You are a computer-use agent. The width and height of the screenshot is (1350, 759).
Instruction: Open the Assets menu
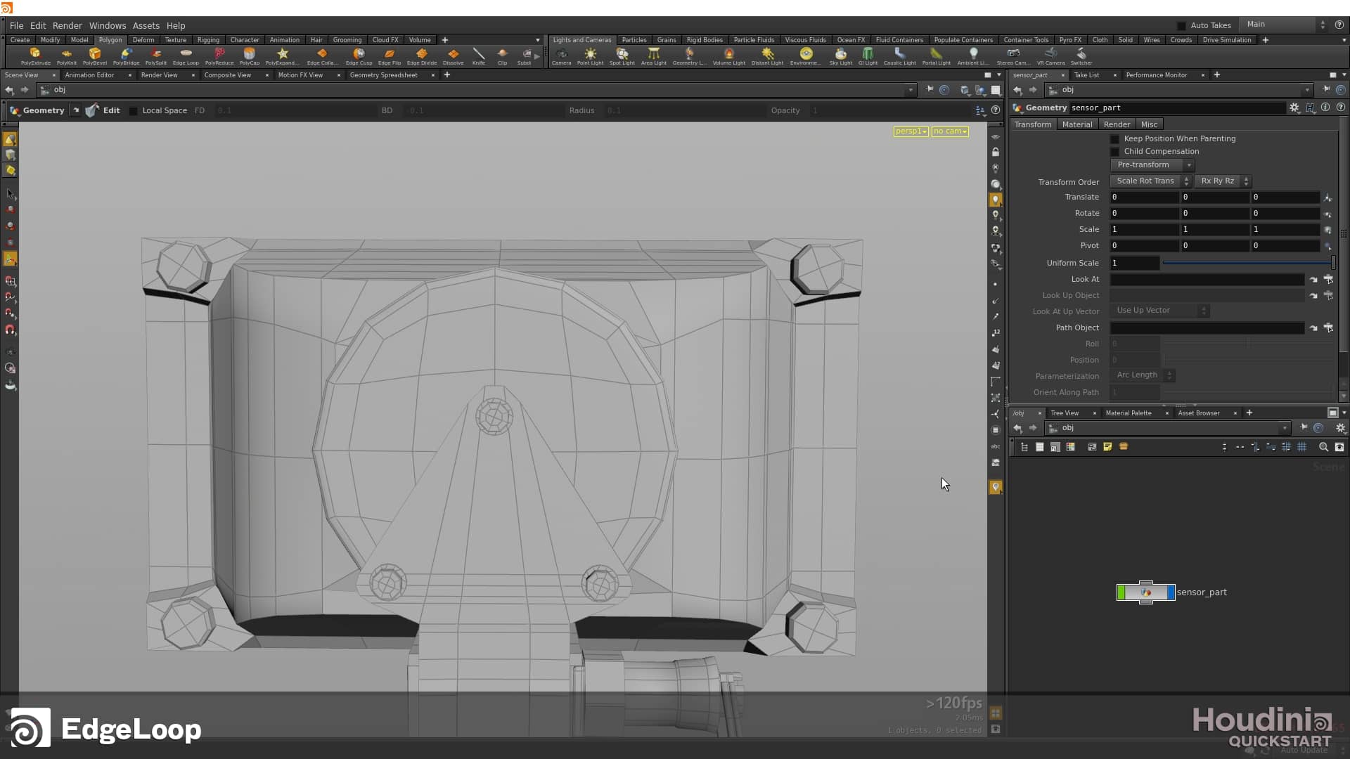[x=146, y=25]
